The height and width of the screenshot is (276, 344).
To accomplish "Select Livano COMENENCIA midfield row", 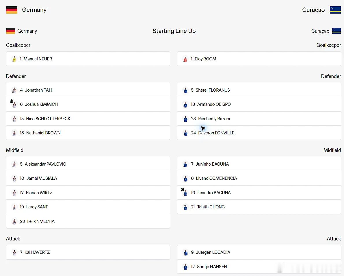I will click(x=259, y=178).
